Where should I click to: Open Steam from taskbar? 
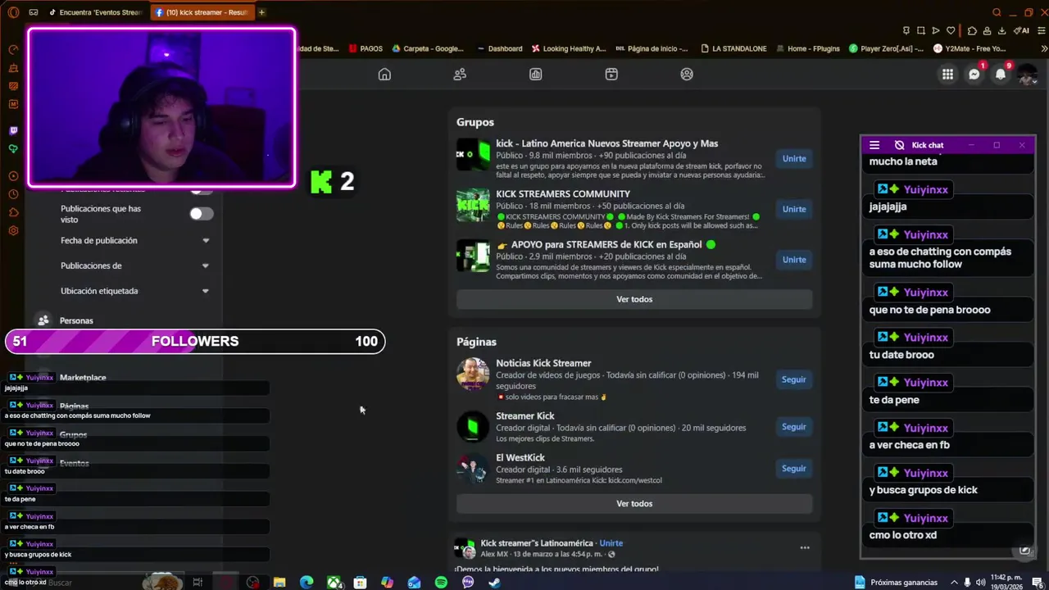point(494,583)
